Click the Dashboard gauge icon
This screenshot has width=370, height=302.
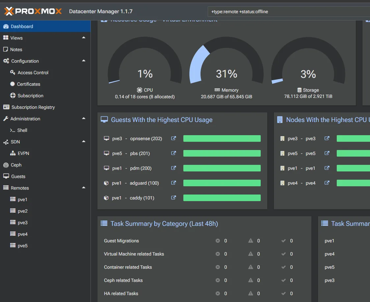[6, 26]
